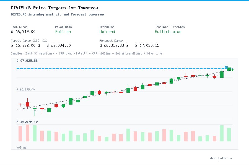The image size is (249, 166).
Task: Click the Bullish pivot bias value
Action: pos(63,32)
